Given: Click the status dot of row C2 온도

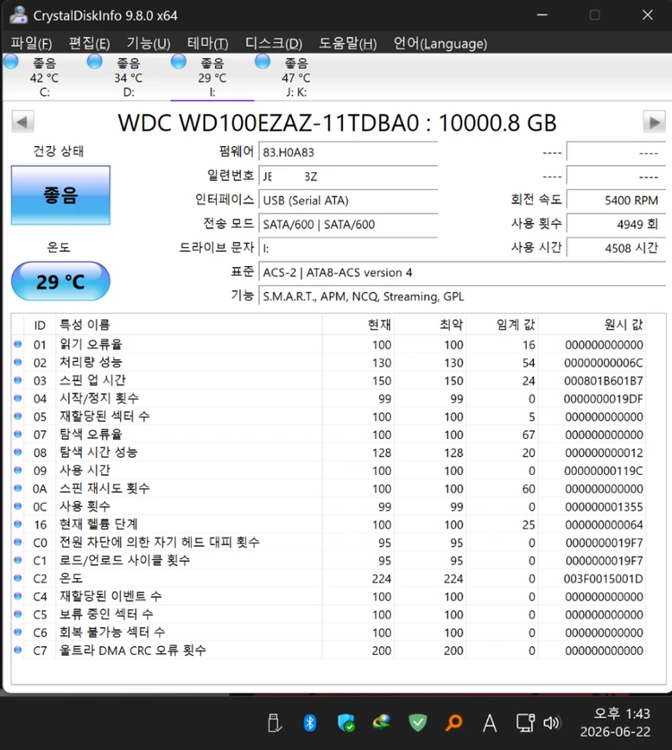Looking at the screenshot, I should (18, 578).
